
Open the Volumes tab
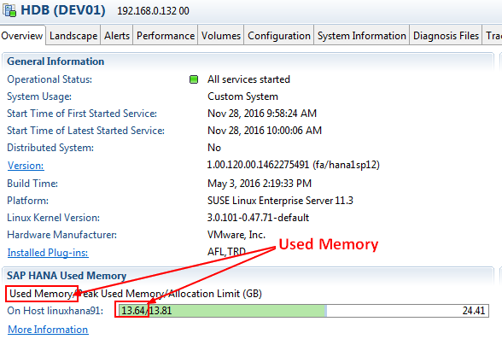221,36
